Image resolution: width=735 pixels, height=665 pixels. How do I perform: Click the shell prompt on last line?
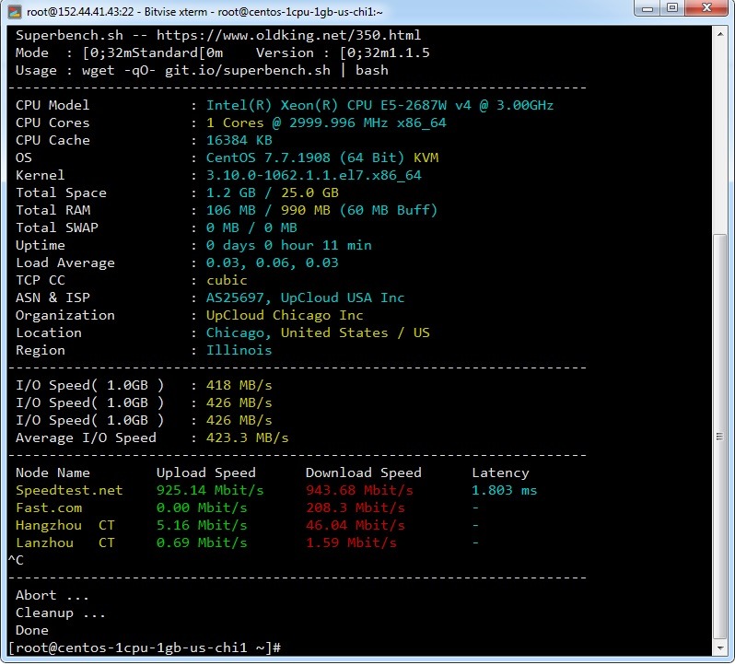(x=144, y=647)
